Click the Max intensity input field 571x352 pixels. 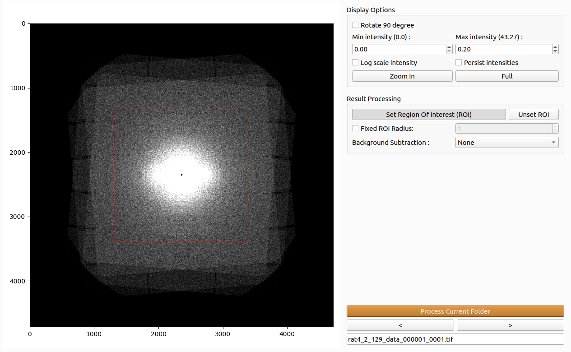pos(504,49)
